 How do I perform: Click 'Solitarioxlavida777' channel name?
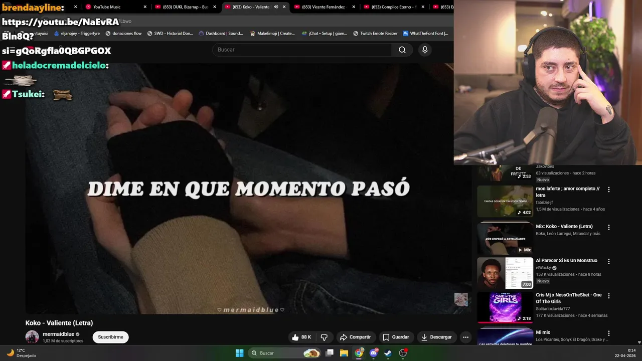(553, 308)
